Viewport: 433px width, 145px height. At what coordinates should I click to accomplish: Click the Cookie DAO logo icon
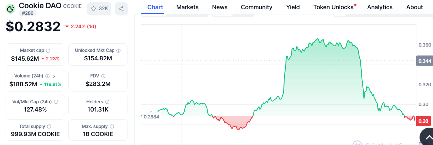(x=11, y=9)
